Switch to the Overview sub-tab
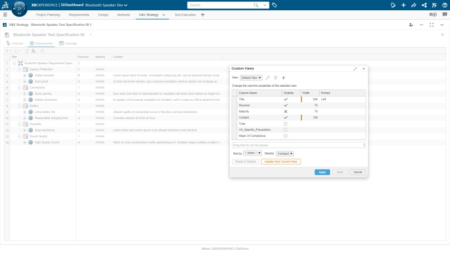 15,44
